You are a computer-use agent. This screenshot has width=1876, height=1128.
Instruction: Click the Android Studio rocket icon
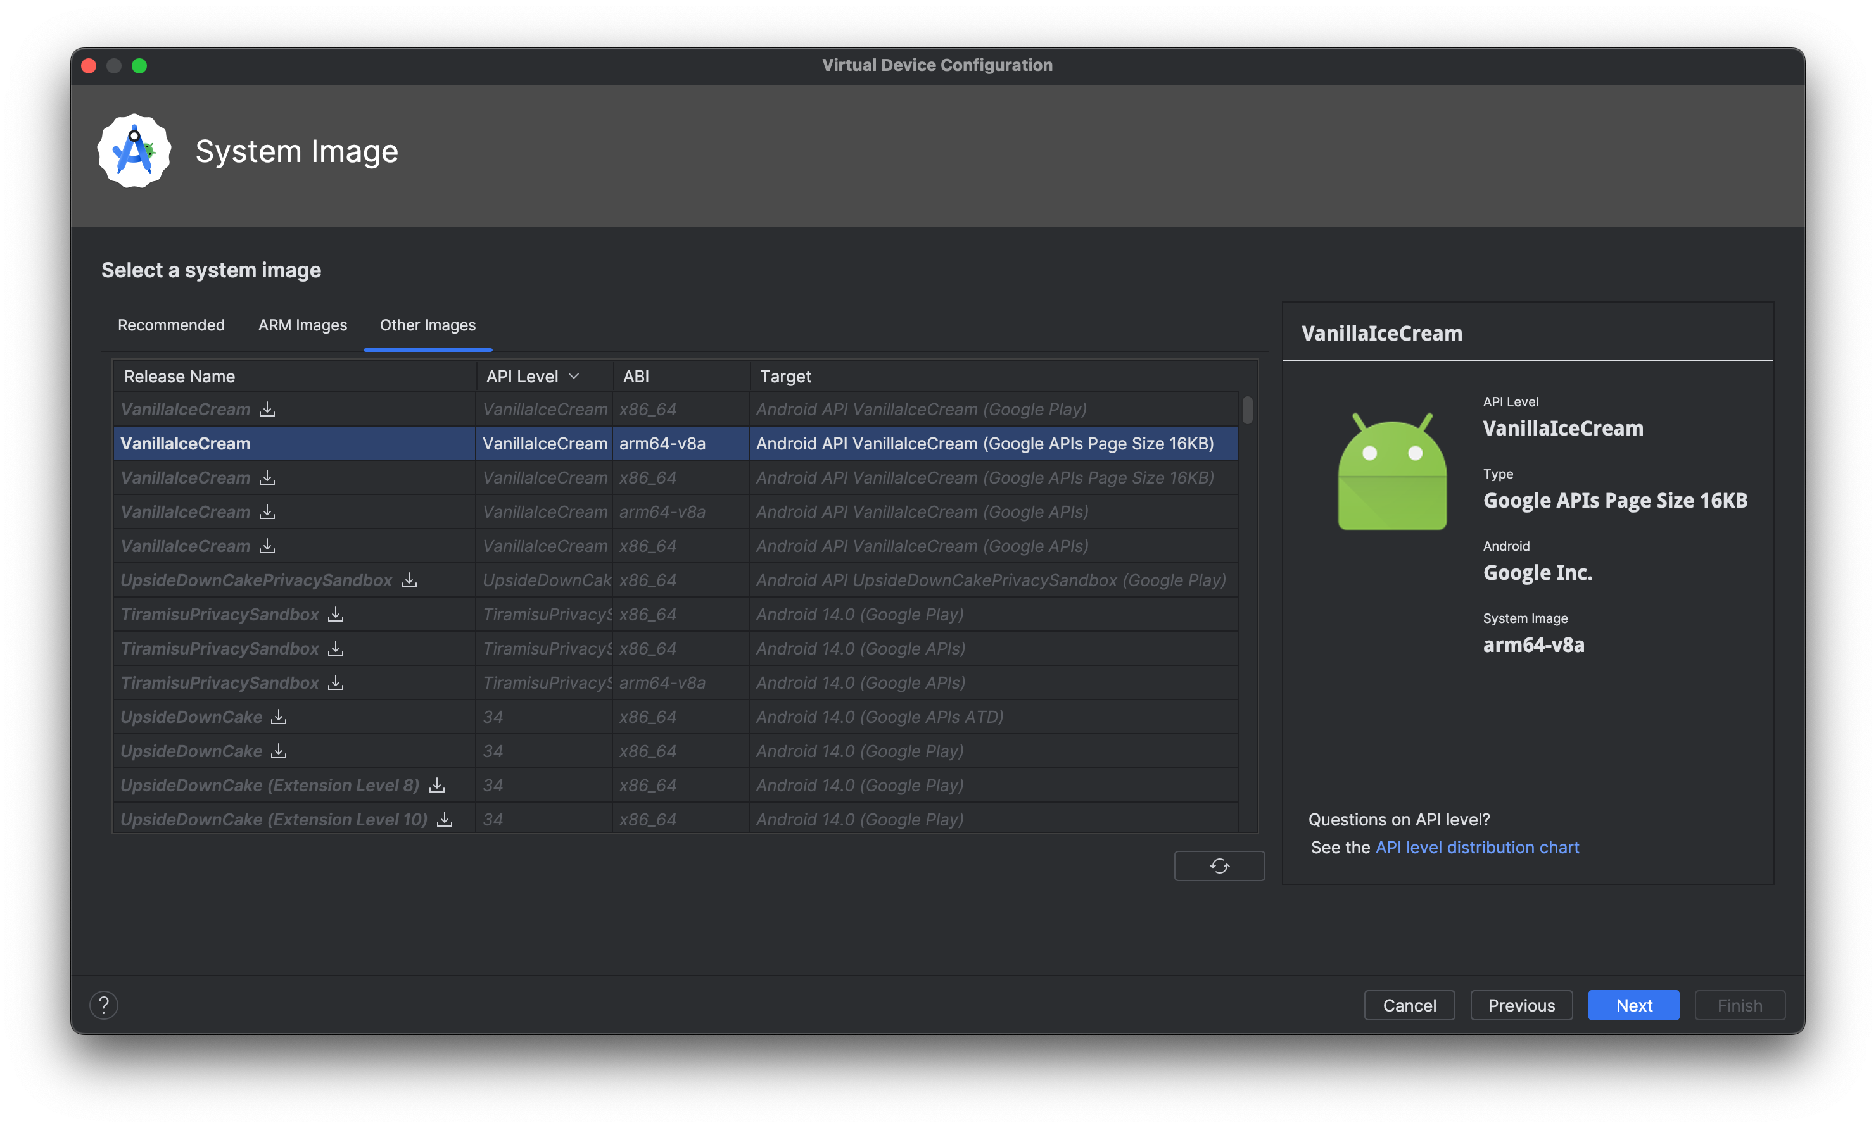pyautogui.click(x=134, y=149)
